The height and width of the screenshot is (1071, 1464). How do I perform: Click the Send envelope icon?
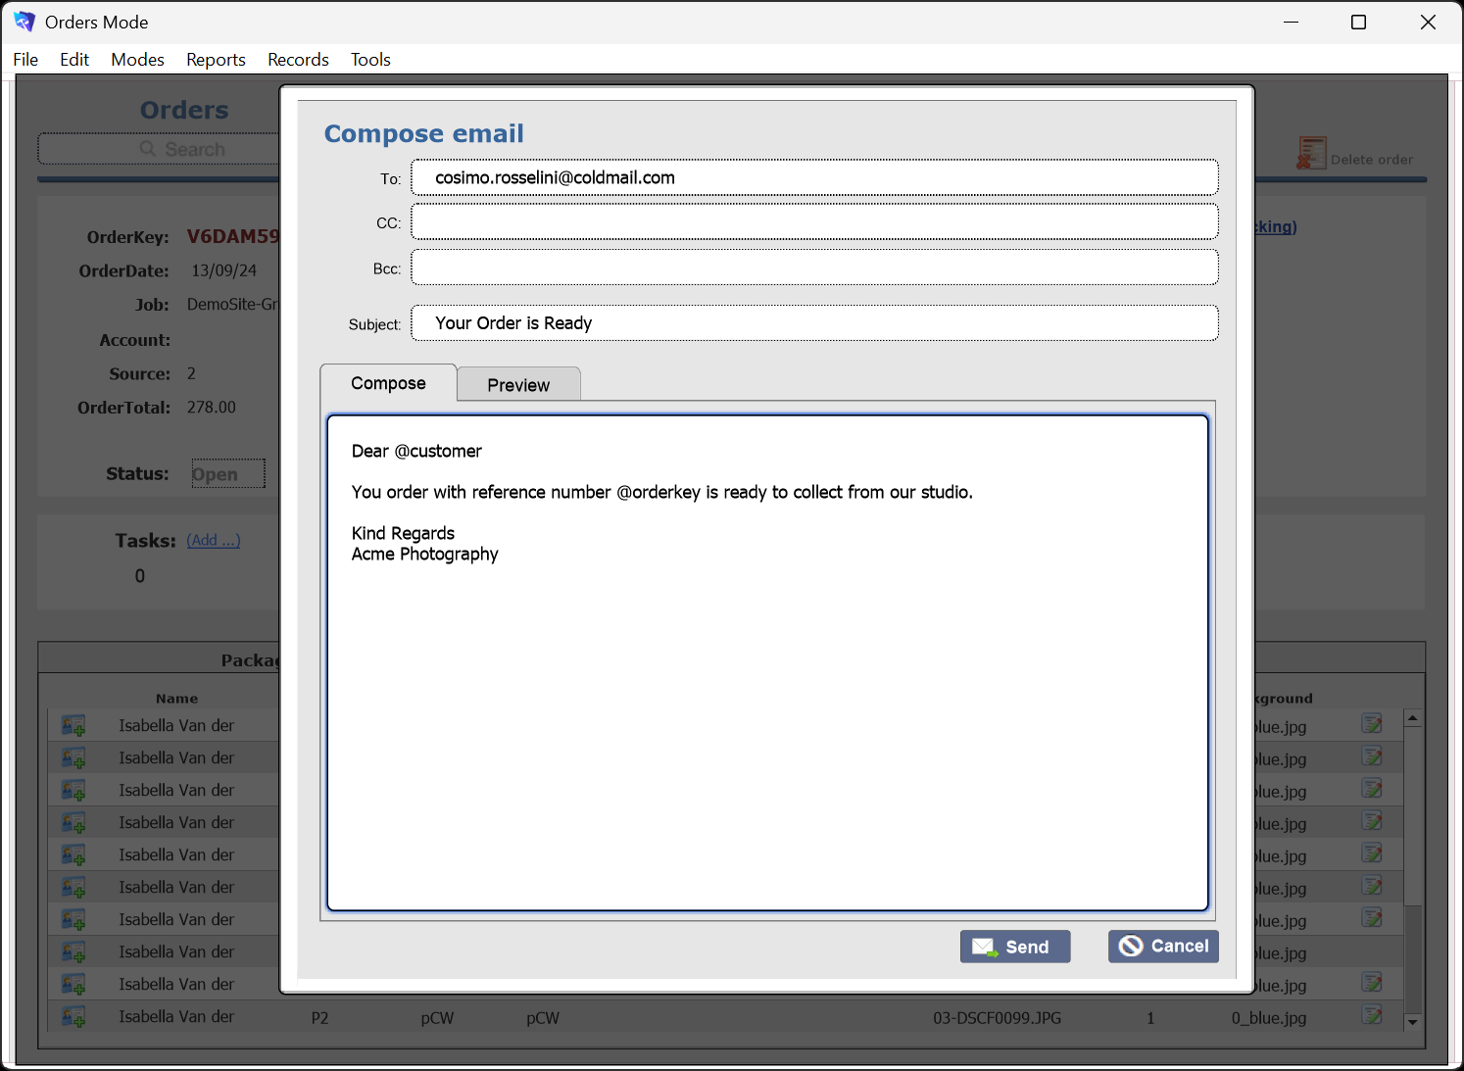983,946
